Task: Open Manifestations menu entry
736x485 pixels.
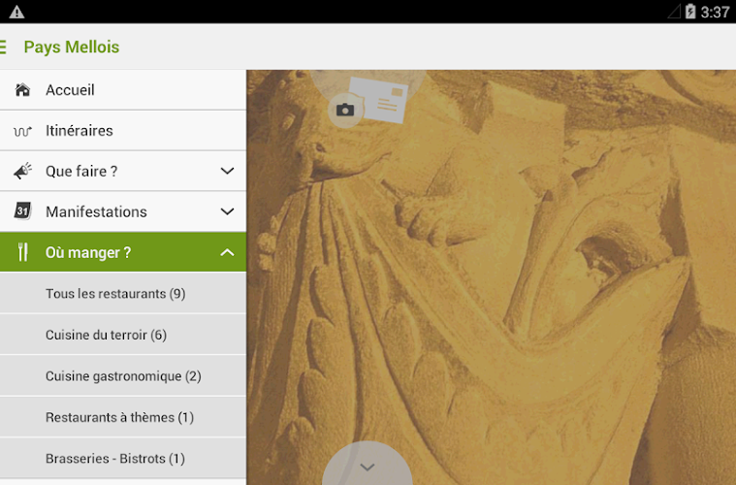Action: coord(123,211)
